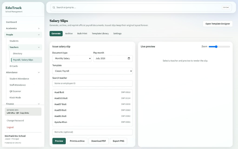Open the Bulk Print tab

pos(82,34)
